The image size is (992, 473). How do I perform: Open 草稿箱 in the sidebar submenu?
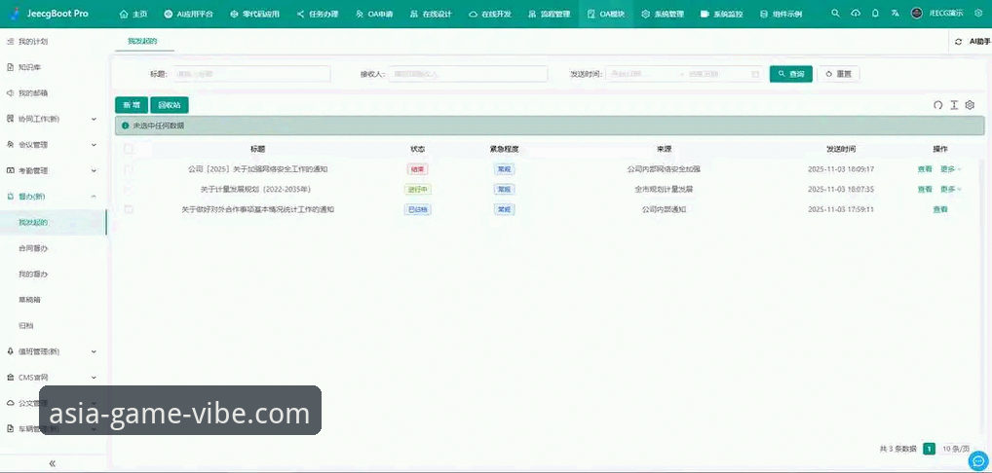tap(29, 300)
